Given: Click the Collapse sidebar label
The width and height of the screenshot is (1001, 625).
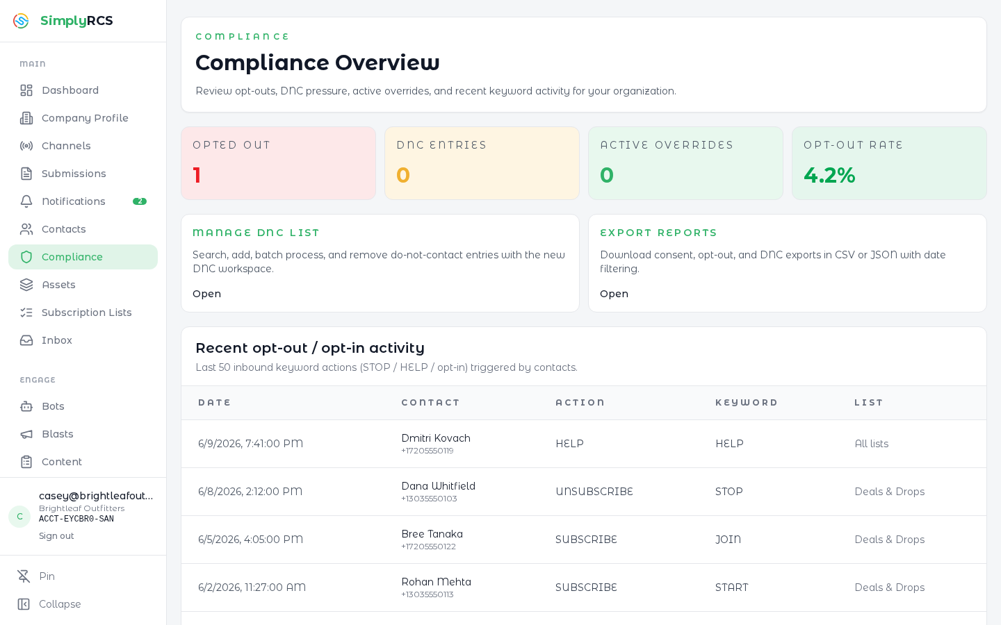Looking at the screenshot, I should [x=60, y=604].
